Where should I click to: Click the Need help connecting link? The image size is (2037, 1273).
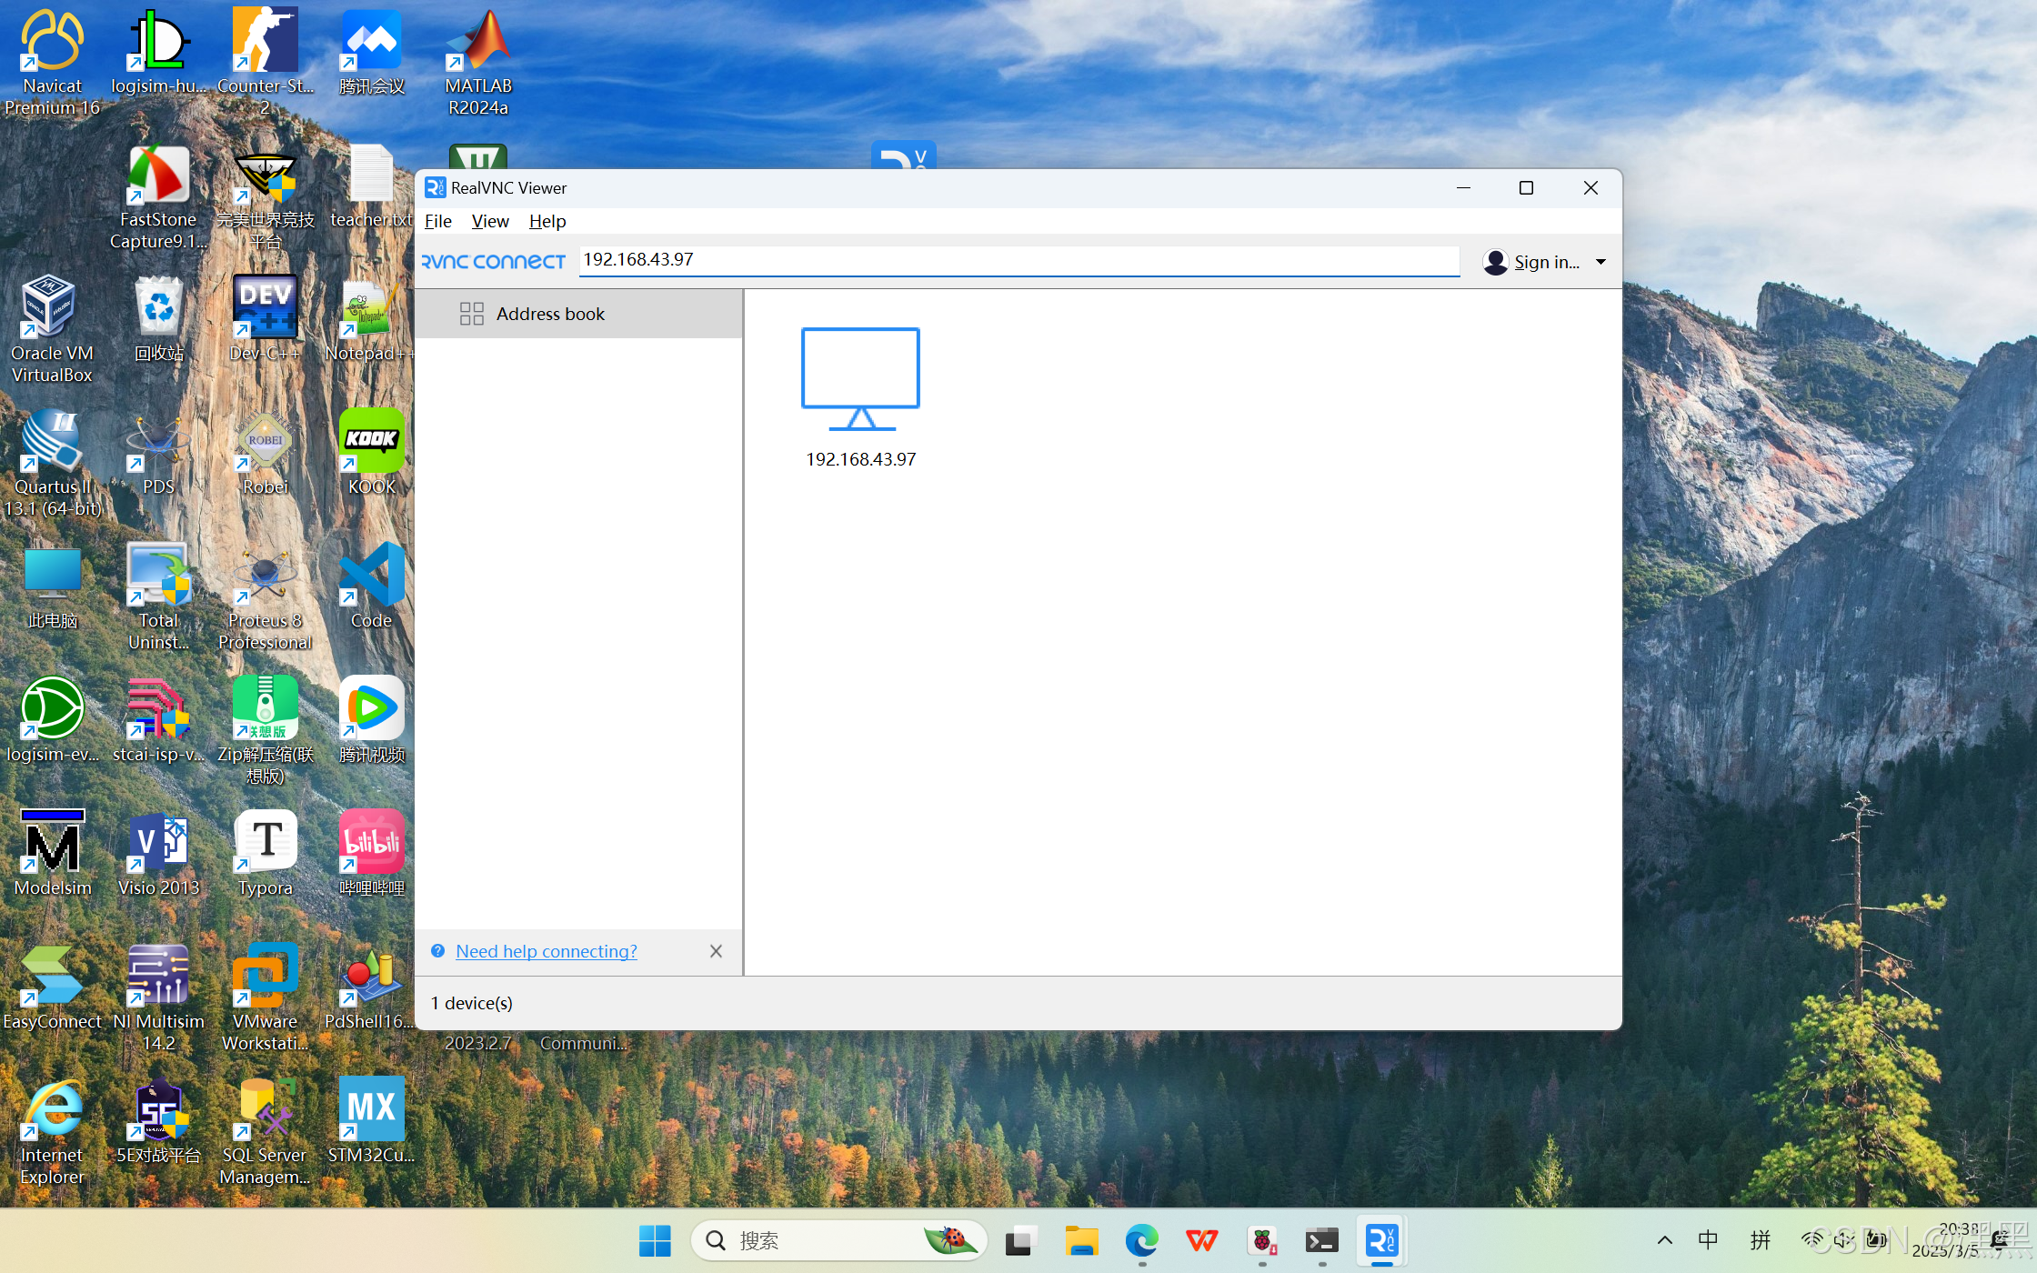pos(546,951)
